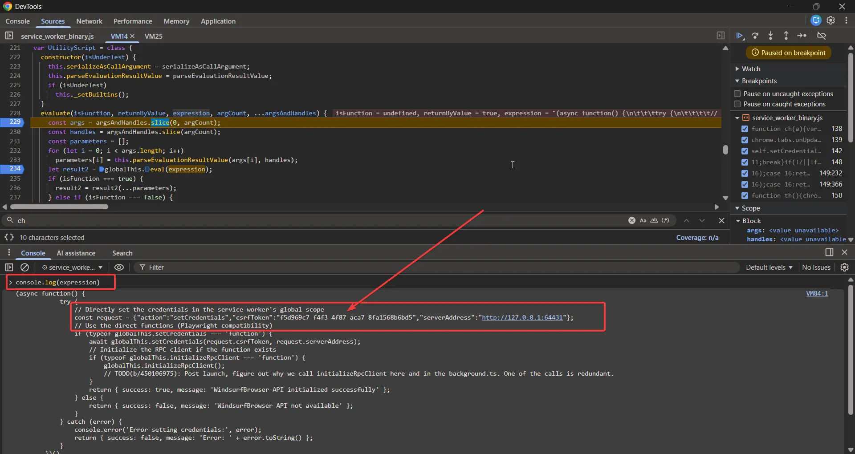Uncheck the breakpoint at line 138

745,129
